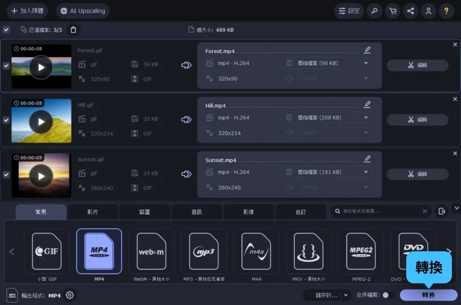Image resolution: width=461 pixels, height=305 pixels.
Task: Uncheck the Sunset.gif file checkbox
Action: click(x=6, y=175)
